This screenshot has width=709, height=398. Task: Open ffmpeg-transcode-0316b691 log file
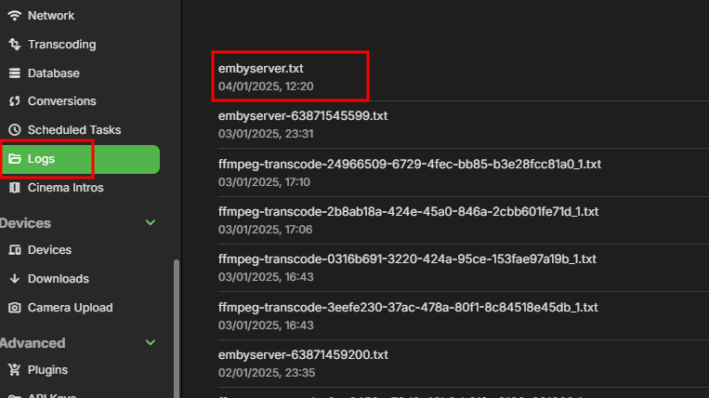pyautogui.click(x=407, y=259)
